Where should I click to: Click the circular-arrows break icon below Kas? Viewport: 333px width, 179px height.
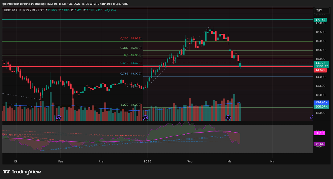(x=59, y=118)
